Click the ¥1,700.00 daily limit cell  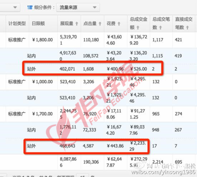coord(43,114)
